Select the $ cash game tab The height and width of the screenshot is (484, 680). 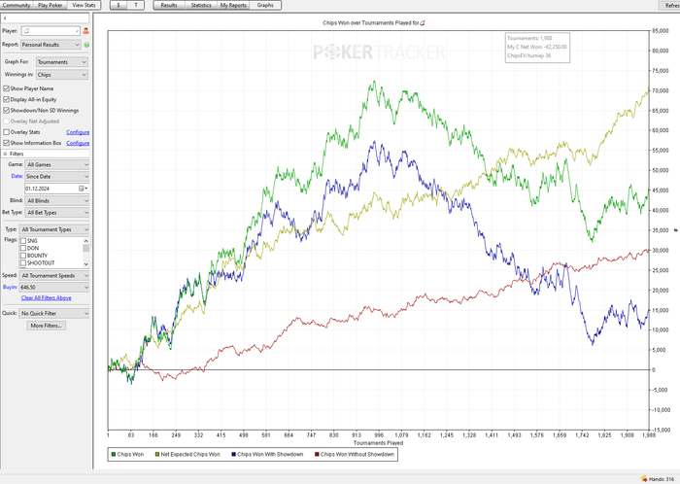click(x=119, y=5)
